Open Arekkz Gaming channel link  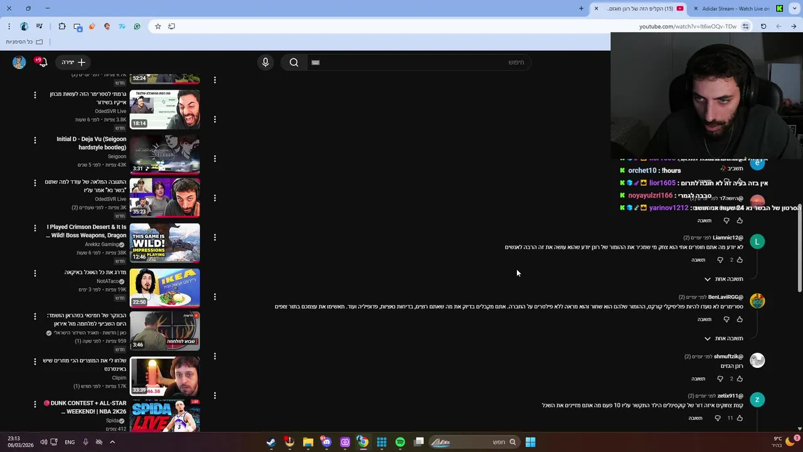click(x=101, y=244)
